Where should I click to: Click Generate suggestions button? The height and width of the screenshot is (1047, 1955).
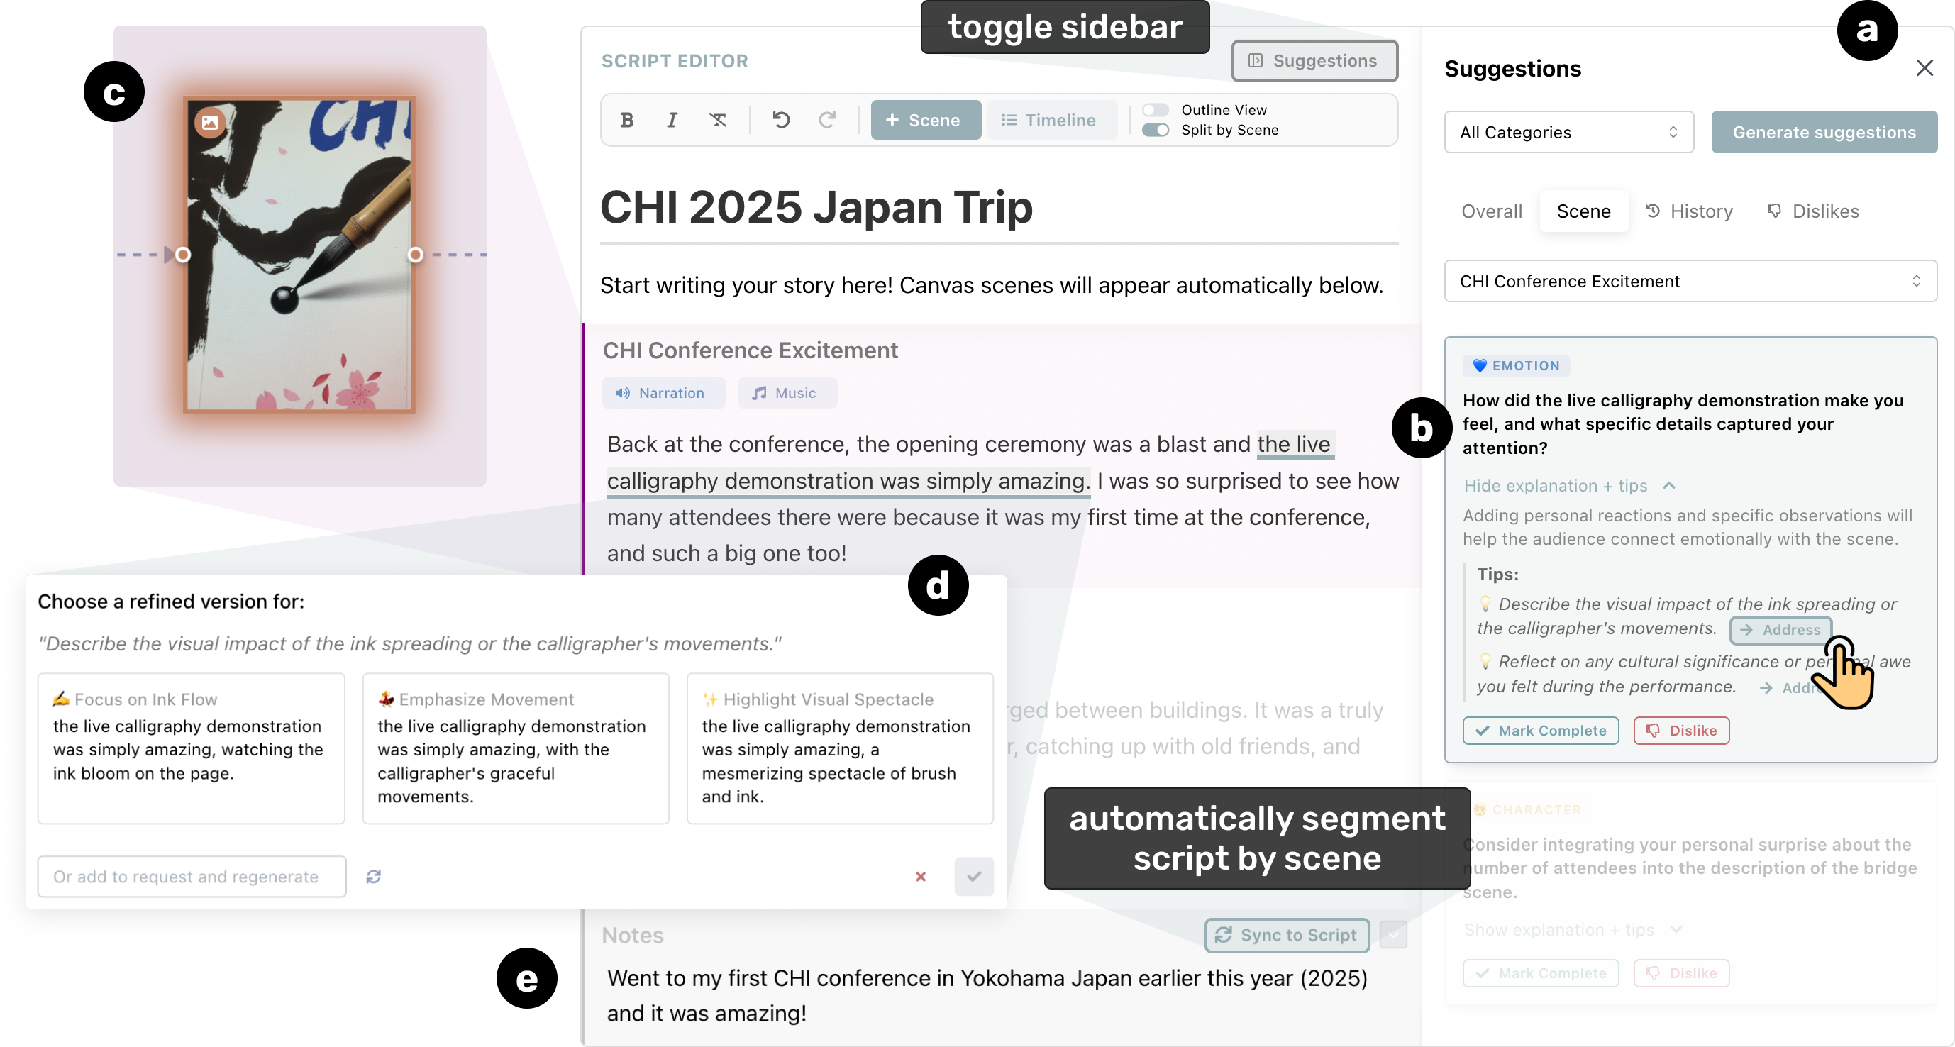coord(1823,132)
